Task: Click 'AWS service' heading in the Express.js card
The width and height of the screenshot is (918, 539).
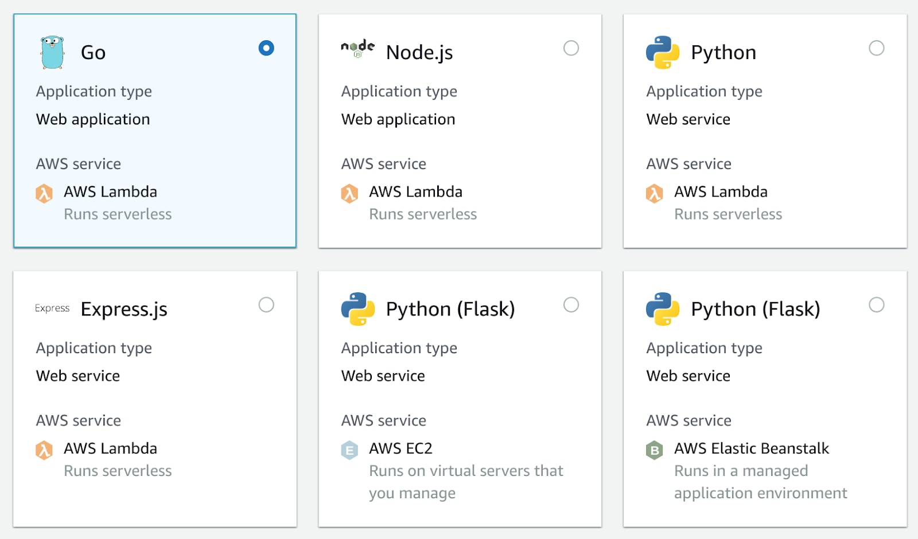Action: pos(79,420)
